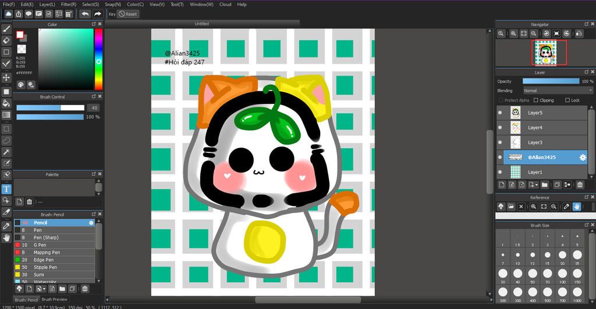Choose the G Pen brush
This screenshot has height=309, width=596.
[54, 245]
